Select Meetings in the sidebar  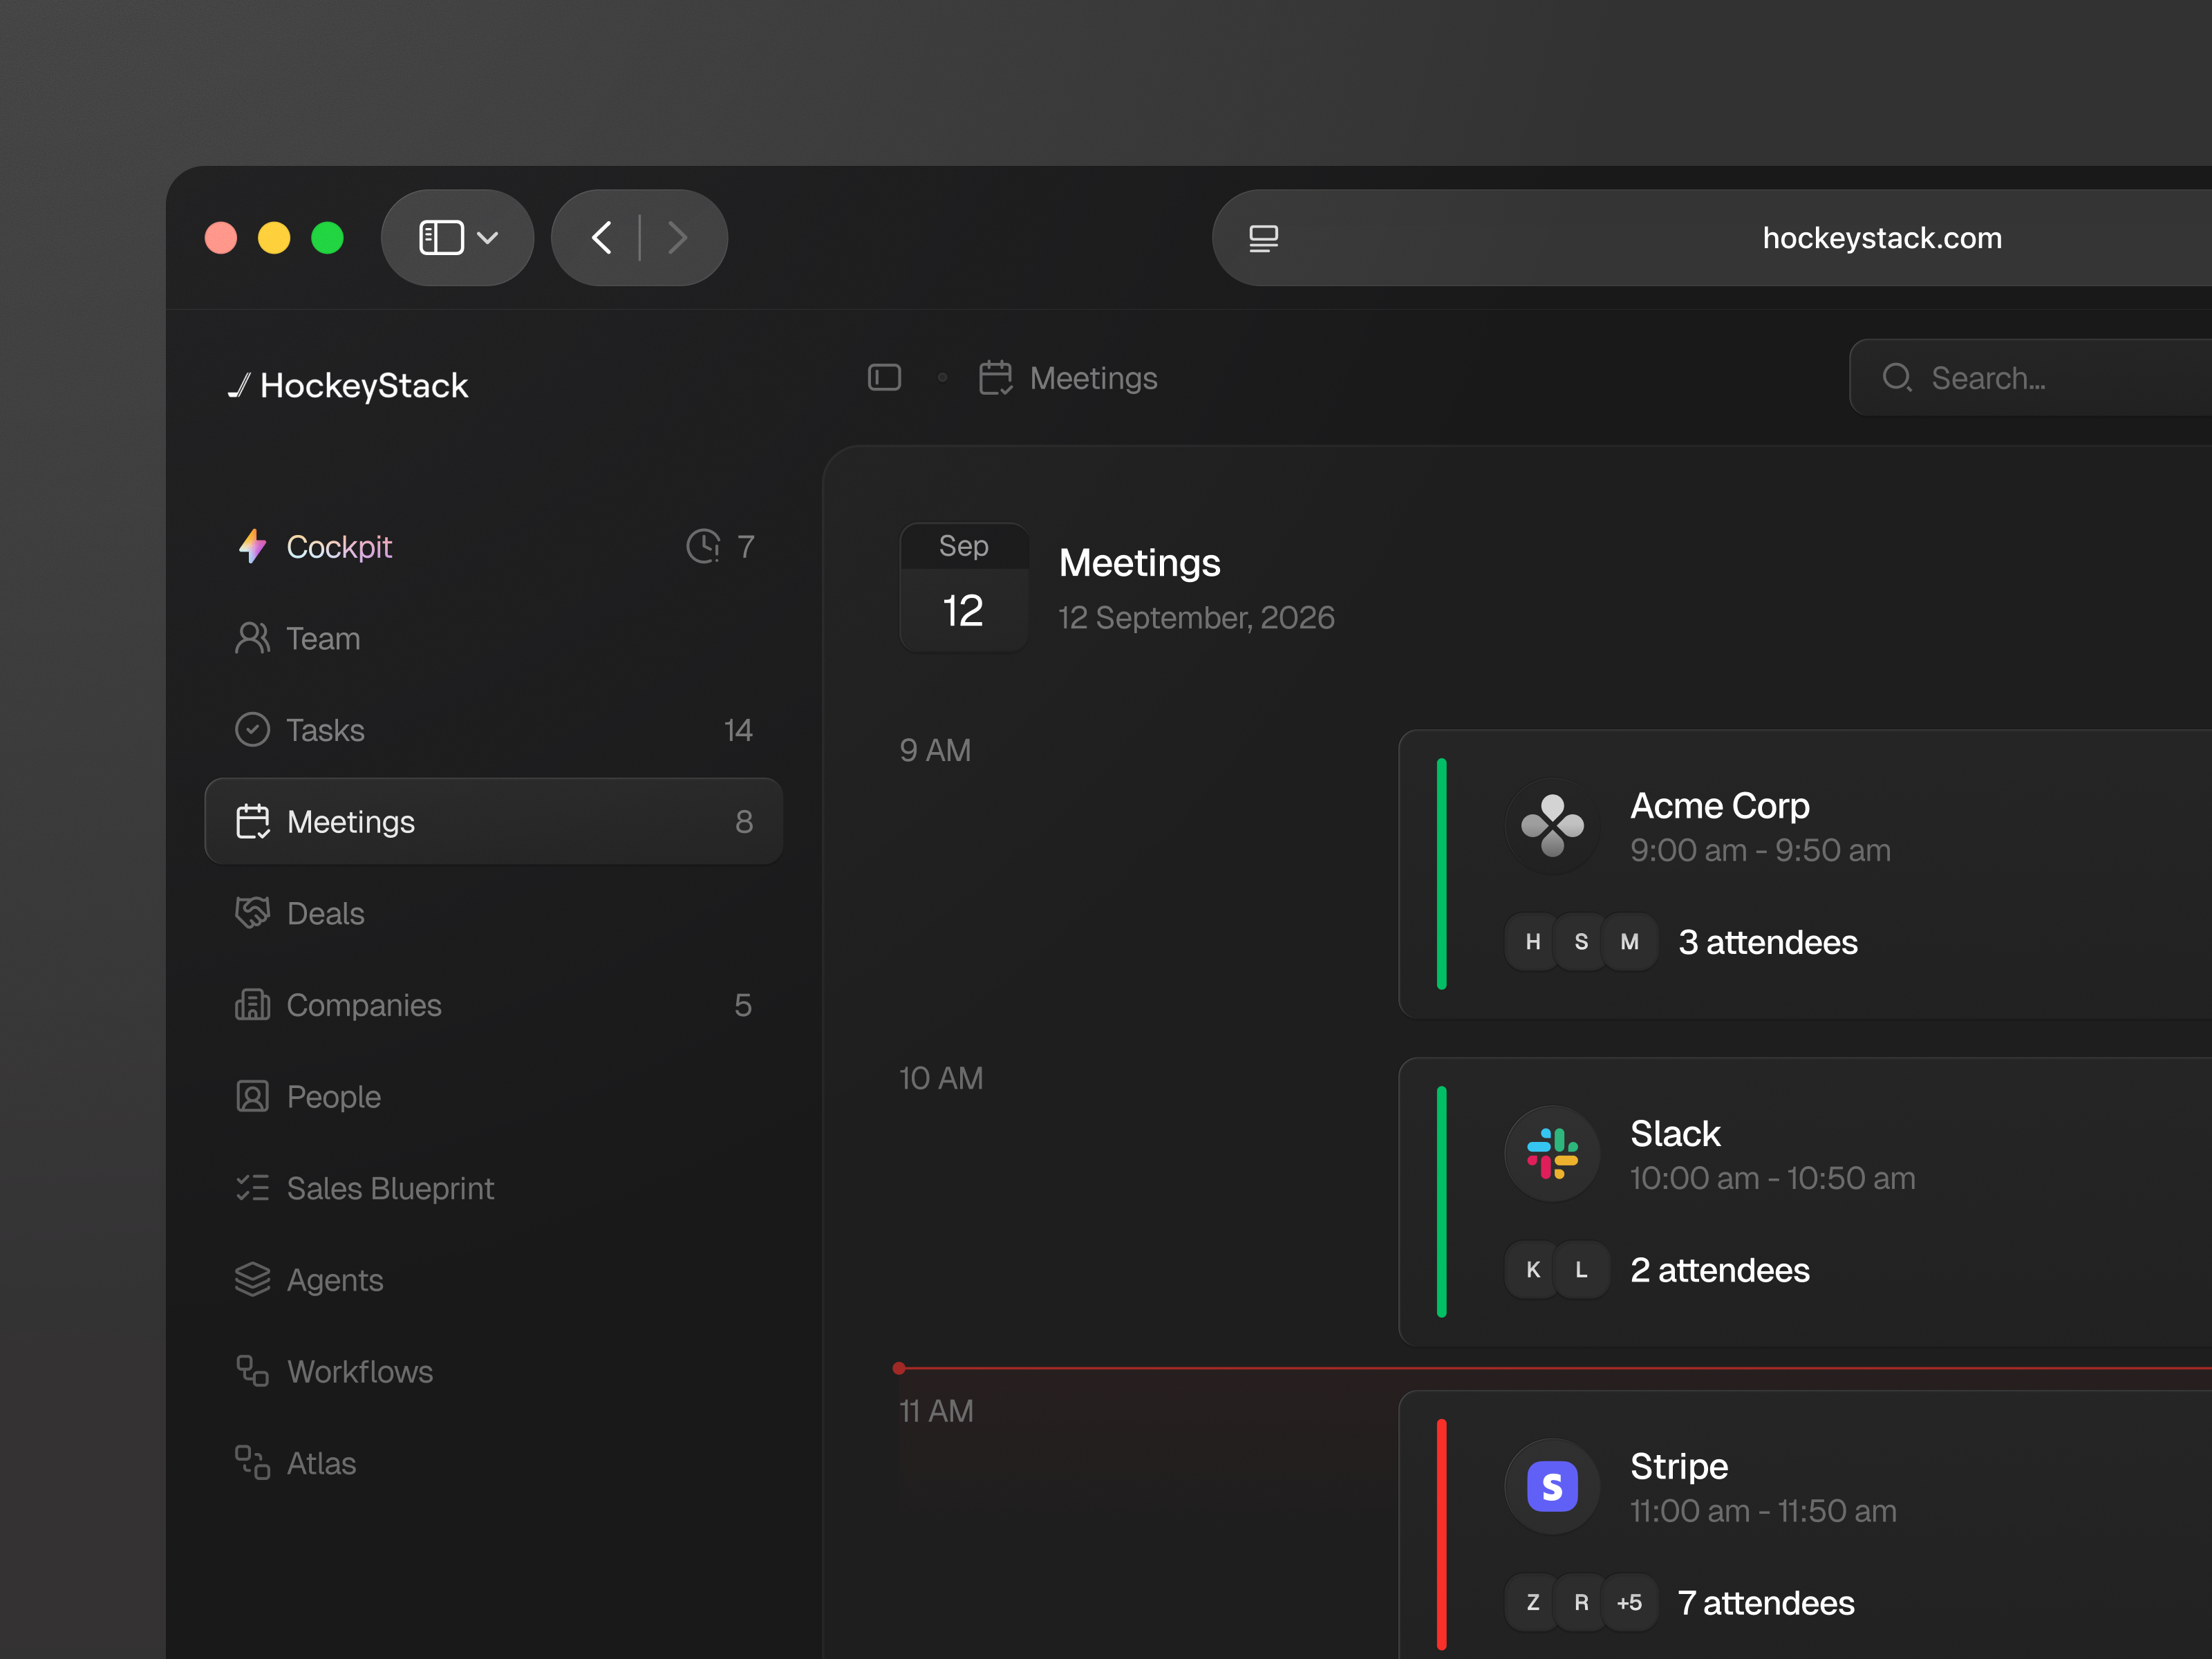click(493, 821)
